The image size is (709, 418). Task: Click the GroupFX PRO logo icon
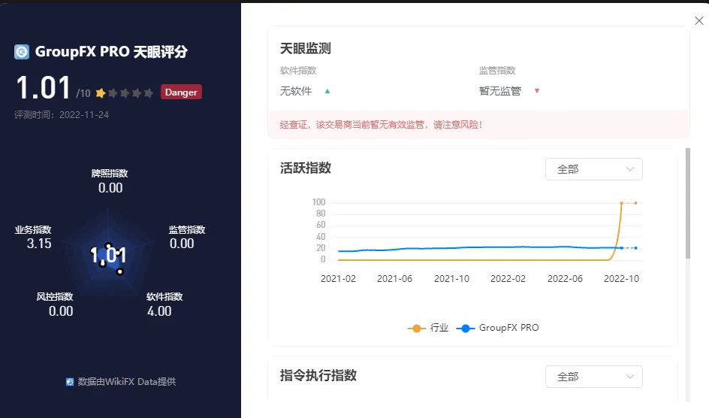click(22, 52)
